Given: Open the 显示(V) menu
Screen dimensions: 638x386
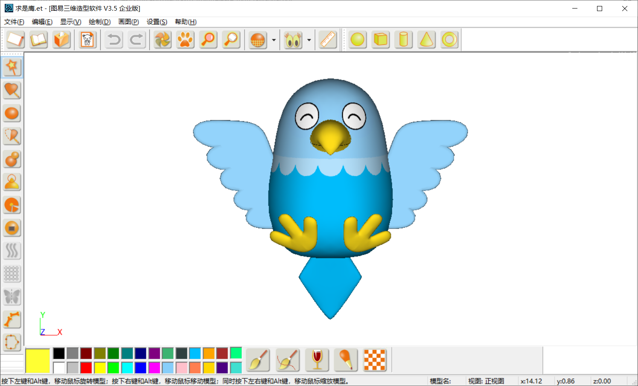Looking at the screenshot, I should point(70,22).
